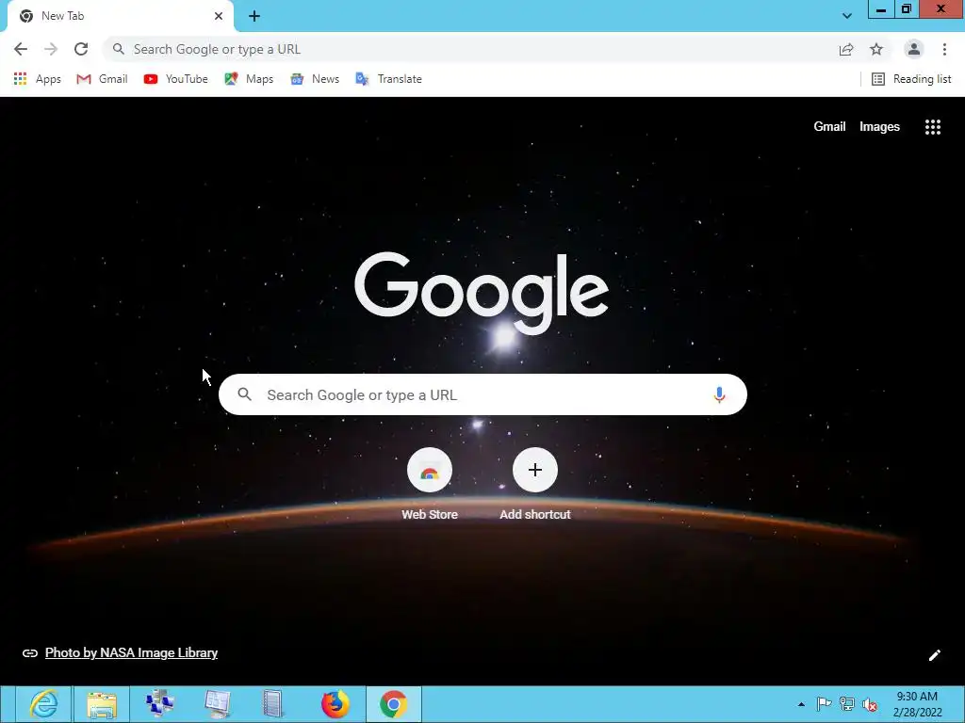This screenshot has width=965, height=723.
Task: Open the News bookmark
Action: pyautogui.click(x=315, y=79)
